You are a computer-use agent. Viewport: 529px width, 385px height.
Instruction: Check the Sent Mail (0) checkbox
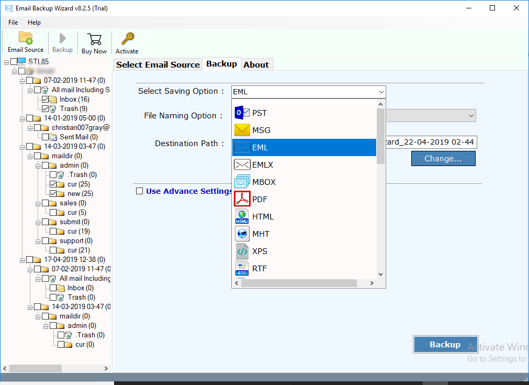point(46,137)
